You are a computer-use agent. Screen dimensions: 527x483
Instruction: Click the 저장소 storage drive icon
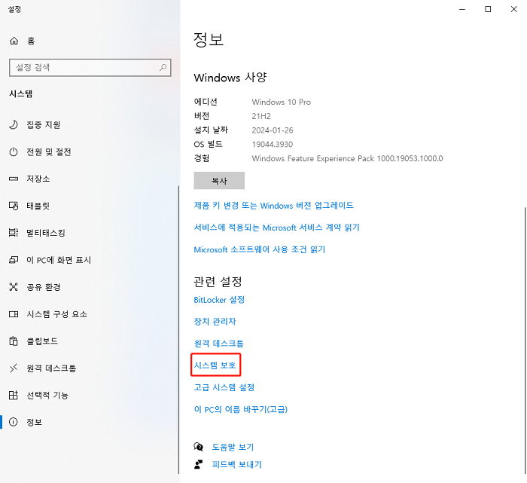click(x=14, y=179)
